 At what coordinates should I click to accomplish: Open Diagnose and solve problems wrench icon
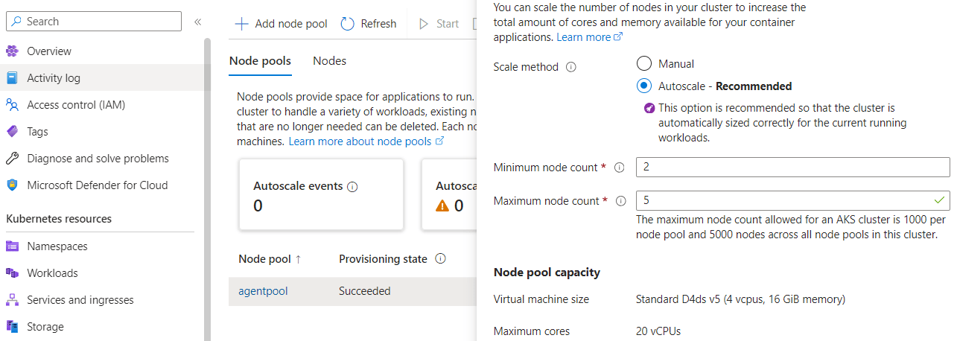pyautogui.click(x=12, y=159)
